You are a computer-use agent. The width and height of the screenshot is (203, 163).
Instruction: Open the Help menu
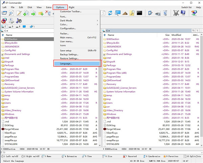coord(196,7)
